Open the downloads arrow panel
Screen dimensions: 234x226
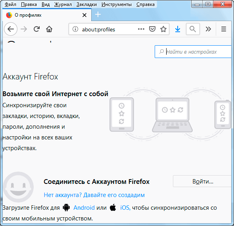pos(178,29)
